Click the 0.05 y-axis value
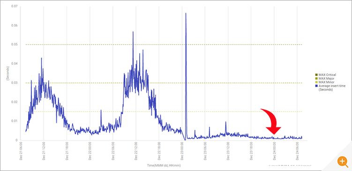The image size is (352, 171). point(15,45)
